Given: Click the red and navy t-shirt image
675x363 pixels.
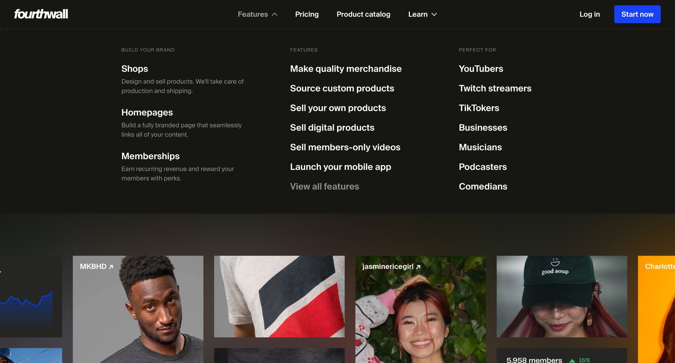Looking at the screenshot, I should [279, 296].
